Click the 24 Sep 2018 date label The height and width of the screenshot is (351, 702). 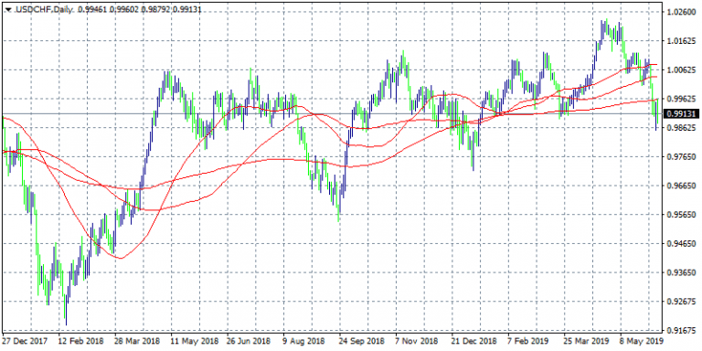pos(361,341)
